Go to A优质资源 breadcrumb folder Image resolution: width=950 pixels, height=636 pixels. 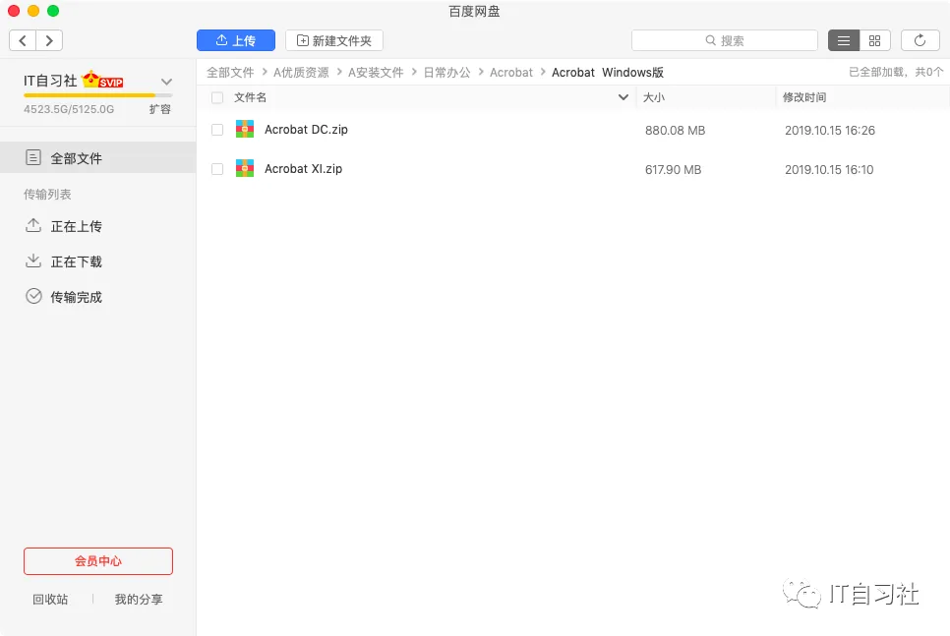301,73
